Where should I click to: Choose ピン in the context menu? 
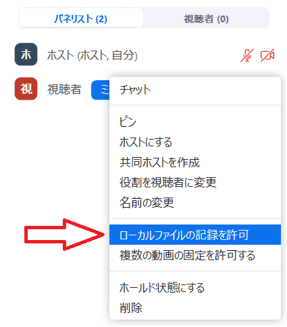[x=195, y=122]
